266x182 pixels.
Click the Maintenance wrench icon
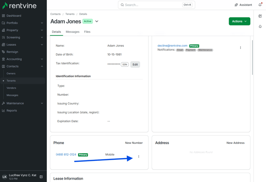point(3,103)
